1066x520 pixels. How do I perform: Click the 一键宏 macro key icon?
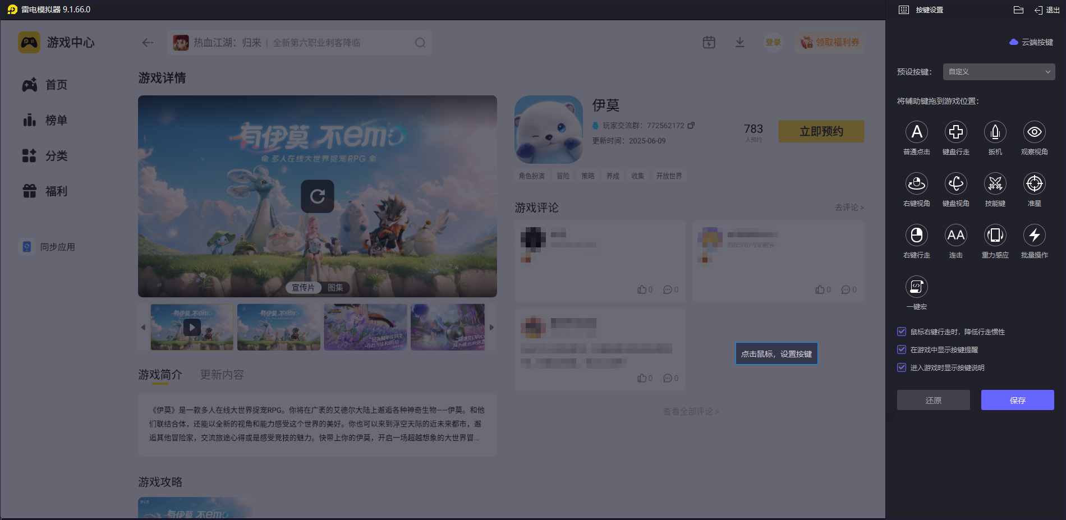pos(917,287)
